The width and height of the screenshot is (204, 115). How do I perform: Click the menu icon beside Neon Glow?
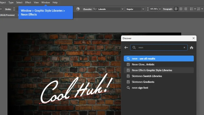coord(128,64)
